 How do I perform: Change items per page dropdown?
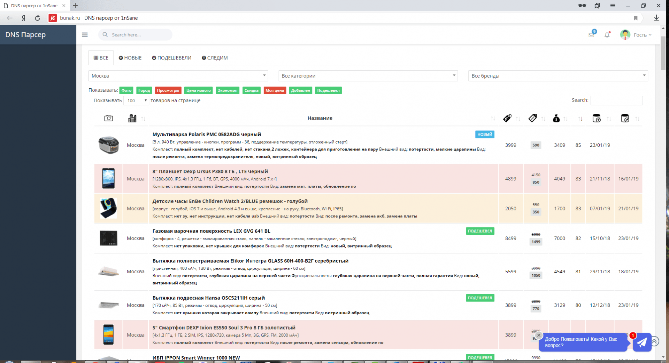coord(136,100)
